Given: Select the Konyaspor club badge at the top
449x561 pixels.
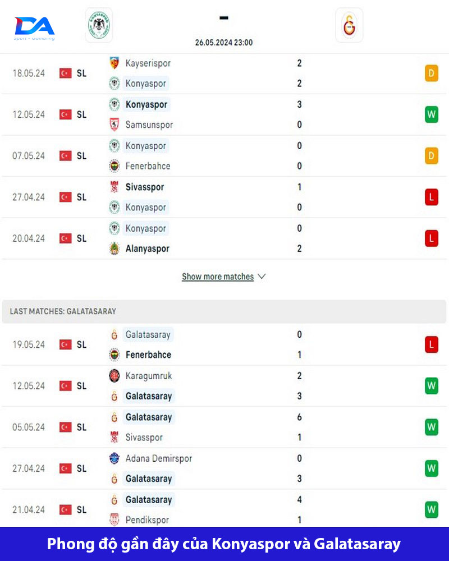Looking at the screenshot, I should (x=98, y=25).
